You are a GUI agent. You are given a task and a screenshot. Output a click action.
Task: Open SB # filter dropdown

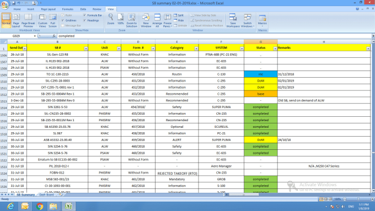tap(86, 48)
